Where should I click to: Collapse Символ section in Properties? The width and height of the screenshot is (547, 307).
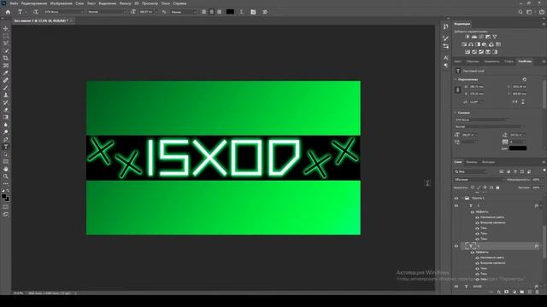456,113
